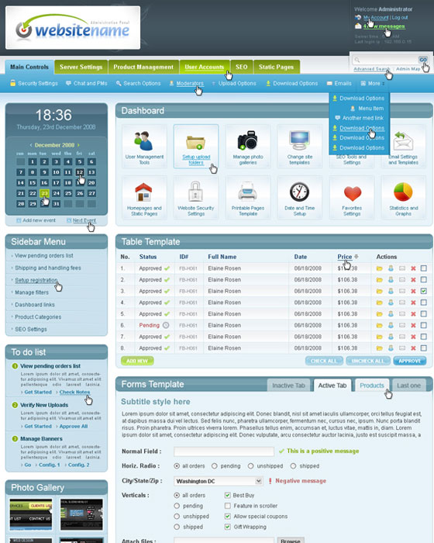Open the Washington DC city dropdown
The image size is (434, 543).
pyautogui.click(x=218, y=481)
